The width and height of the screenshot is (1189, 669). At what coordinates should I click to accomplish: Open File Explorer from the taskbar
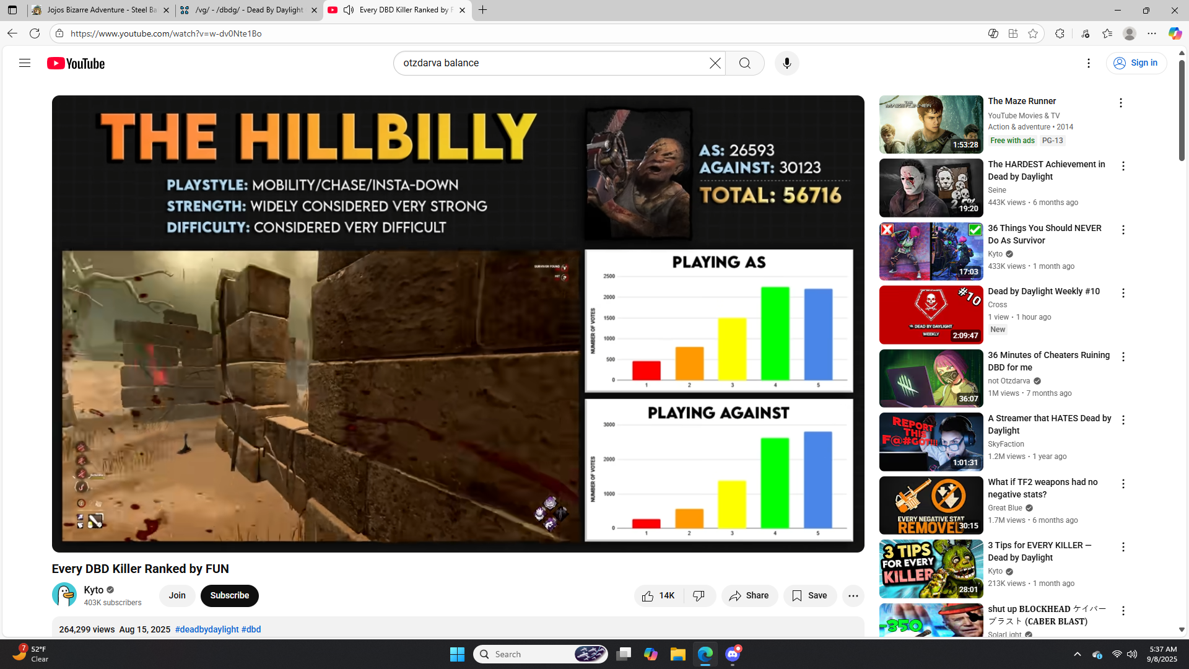point(677,654)
